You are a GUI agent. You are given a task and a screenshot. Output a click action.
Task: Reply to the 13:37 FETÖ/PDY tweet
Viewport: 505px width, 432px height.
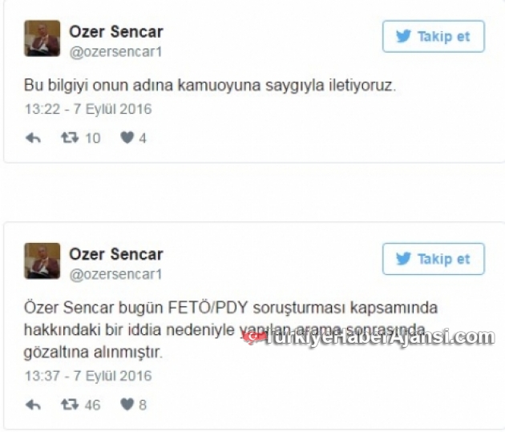click(33, 405)
